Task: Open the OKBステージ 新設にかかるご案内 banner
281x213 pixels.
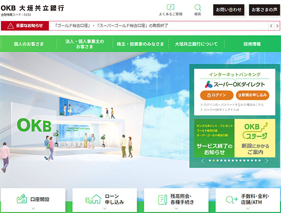Action: pyautogui.click(x=255, y=138)
